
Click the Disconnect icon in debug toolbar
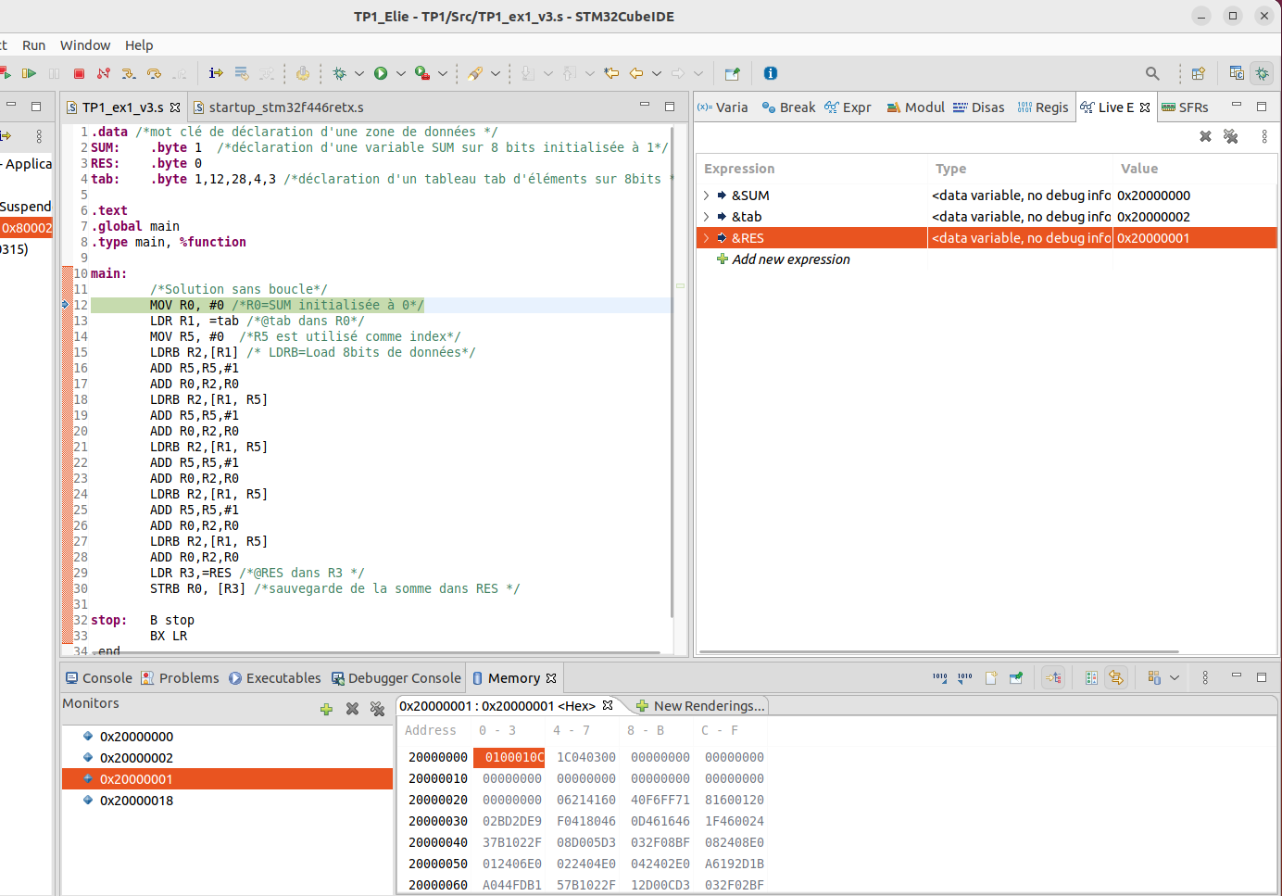(104, 73)
